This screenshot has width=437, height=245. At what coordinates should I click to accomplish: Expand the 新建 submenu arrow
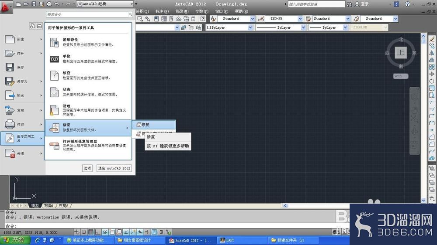tap(41, 39)
